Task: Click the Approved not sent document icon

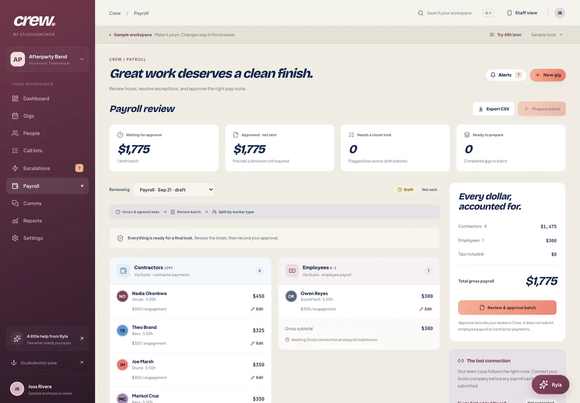Action: click(236, 135)
